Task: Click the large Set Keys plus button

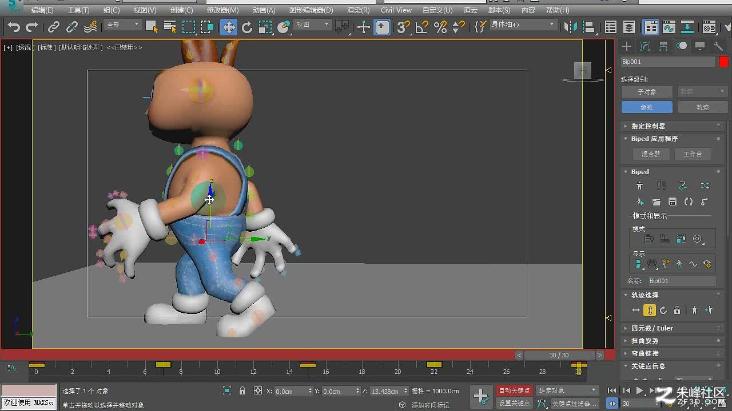Action: (481, 396)
